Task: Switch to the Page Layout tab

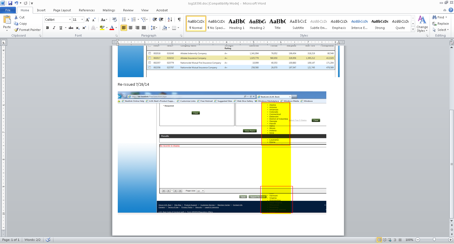Action: tap(62, 10)
